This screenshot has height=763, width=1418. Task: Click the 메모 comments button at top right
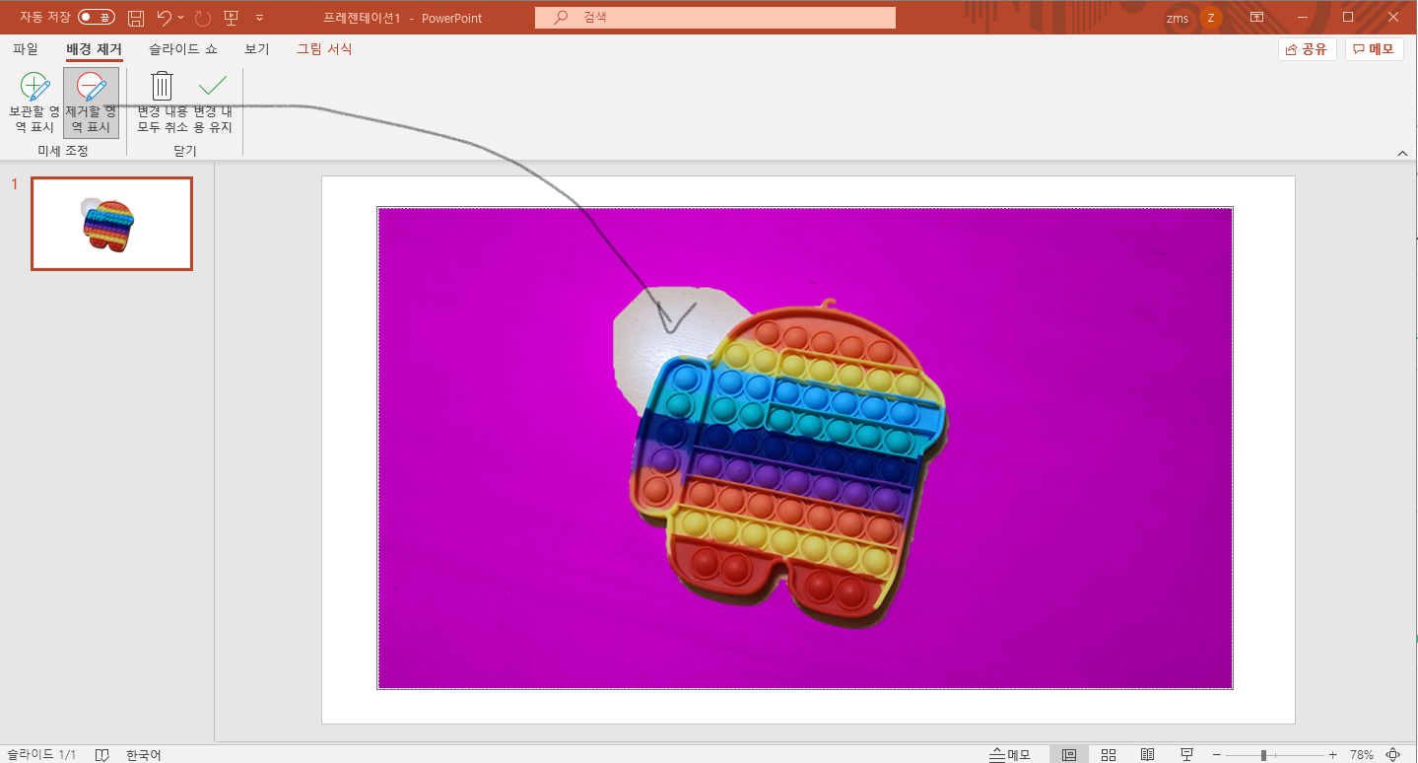(x=1375, y=49)
